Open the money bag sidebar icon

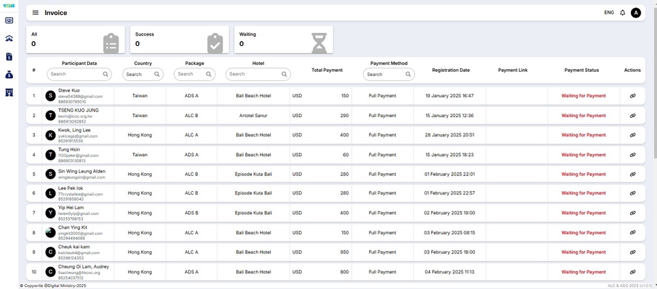(9, 75)
